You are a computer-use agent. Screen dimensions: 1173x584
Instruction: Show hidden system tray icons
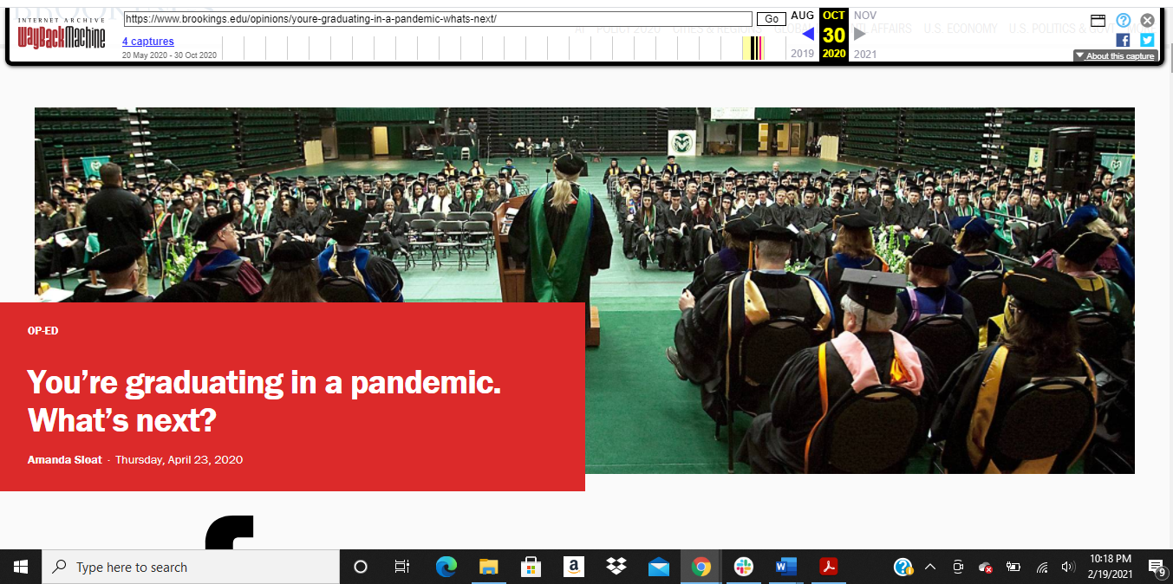930,568
